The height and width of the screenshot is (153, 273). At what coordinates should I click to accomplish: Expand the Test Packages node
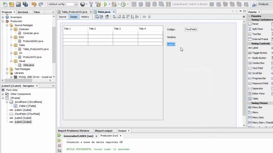pyautogui.click(x=7, y=69)
